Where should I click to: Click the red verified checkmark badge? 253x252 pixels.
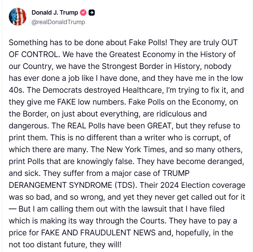point(83,13)
